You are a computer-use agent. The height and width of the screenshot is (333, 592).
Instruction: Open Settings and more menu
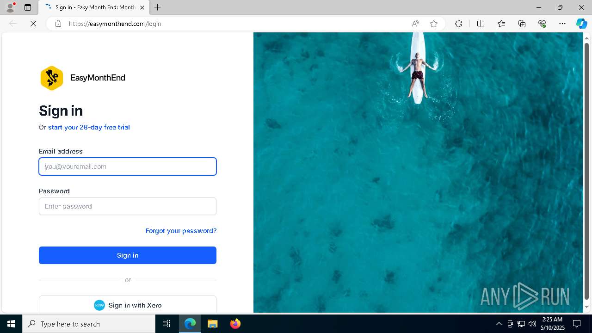(x=562, y=24)
